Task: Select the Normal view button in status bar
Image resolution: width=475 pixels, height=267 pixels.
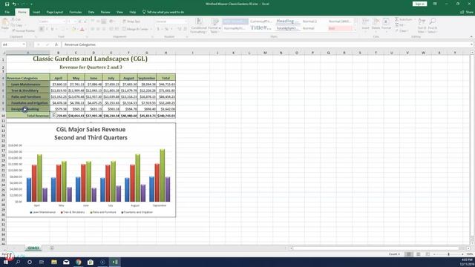Action: [409, 254]
